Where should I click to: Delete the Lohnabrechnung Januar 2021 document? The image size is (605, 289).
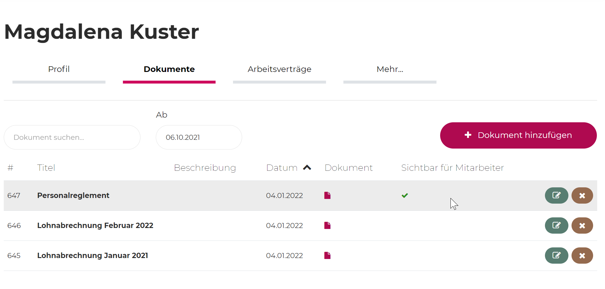click(582, 256)
